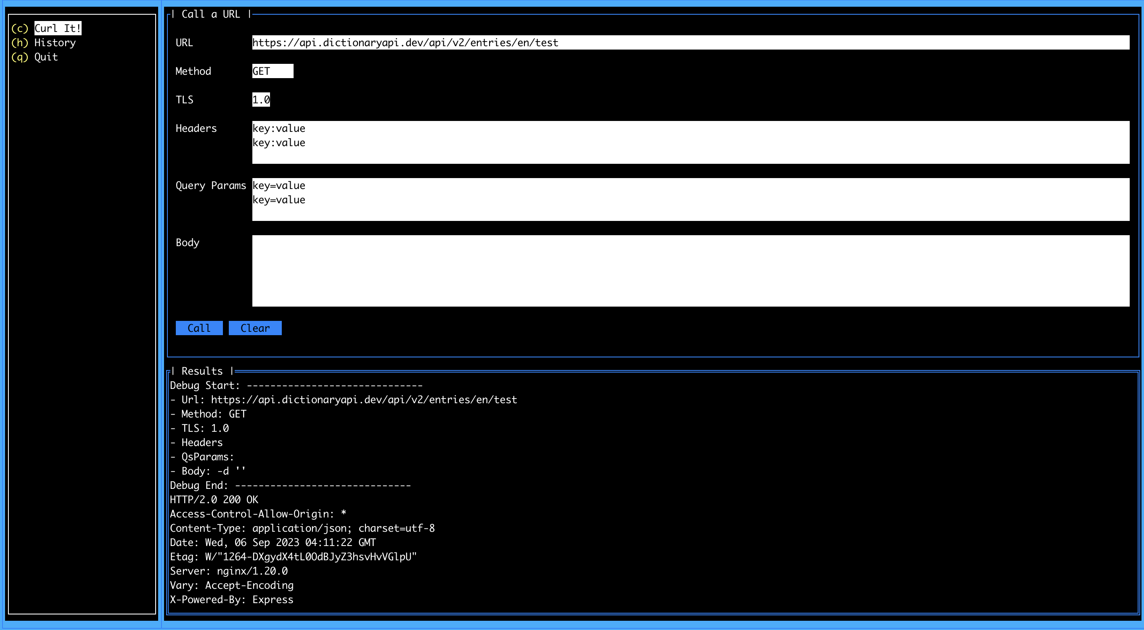
Task: Select the Curl It! menu item
Action: coord(58,29)
